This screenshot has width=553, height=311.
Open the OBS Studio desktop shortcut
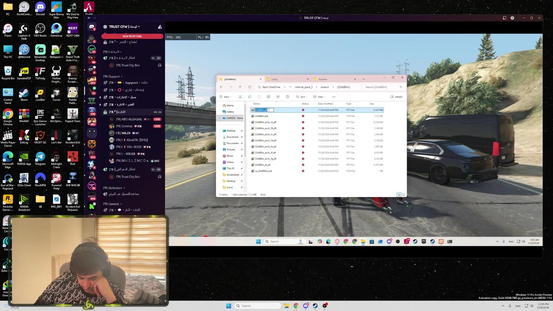pyautogui.click(x=40, y=30)
